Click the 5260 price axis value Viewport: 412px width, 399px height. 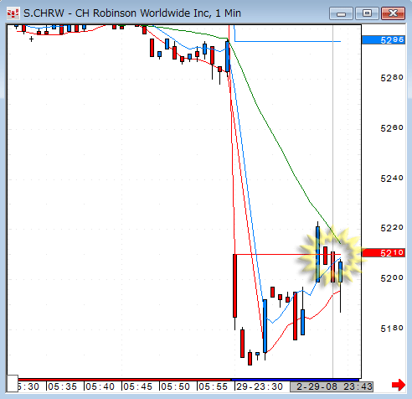392,128
